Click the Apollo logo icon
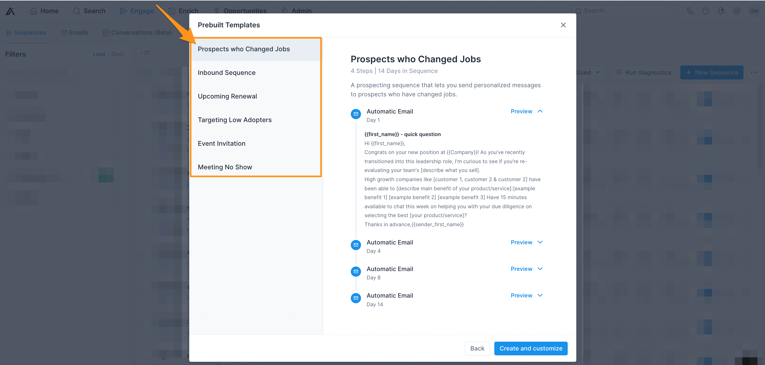The image size is (765, 365). tap(10, 11)
